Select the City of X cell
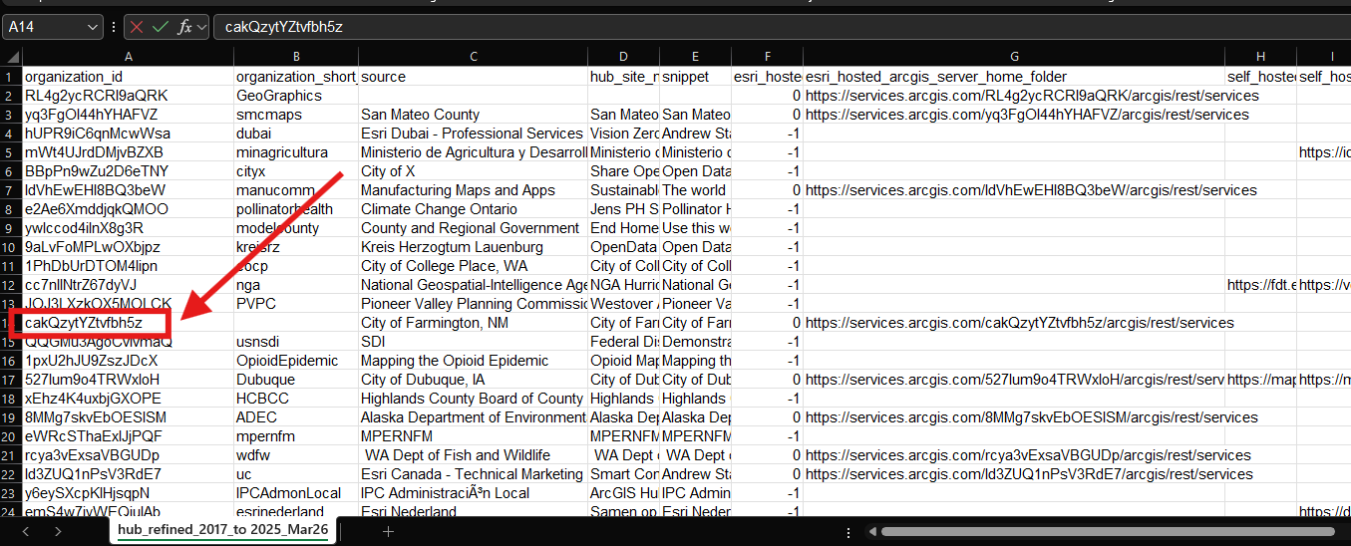Image resolution: width=1351 pixels, height=546 pixels. pos(473,171)
